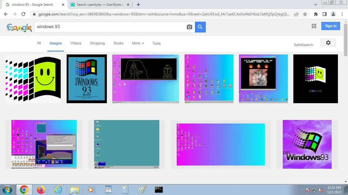Click the SafeSearch link
This screenshot has height=195, width=348.
[303, 45]
